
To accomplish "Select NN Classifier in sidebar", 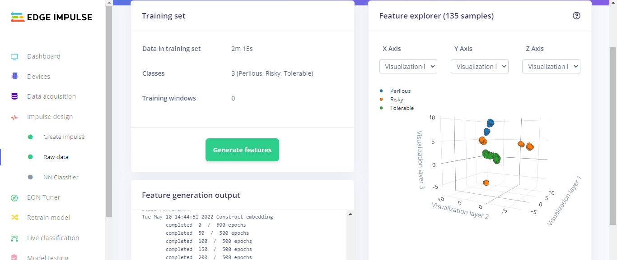I will (x=61, y=178).
